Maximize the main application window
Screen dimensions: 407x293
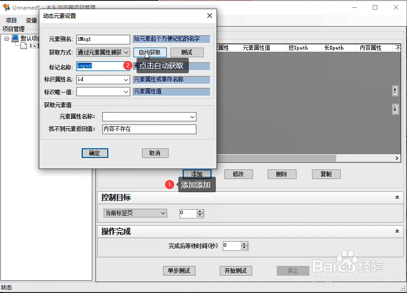(375, 7)
